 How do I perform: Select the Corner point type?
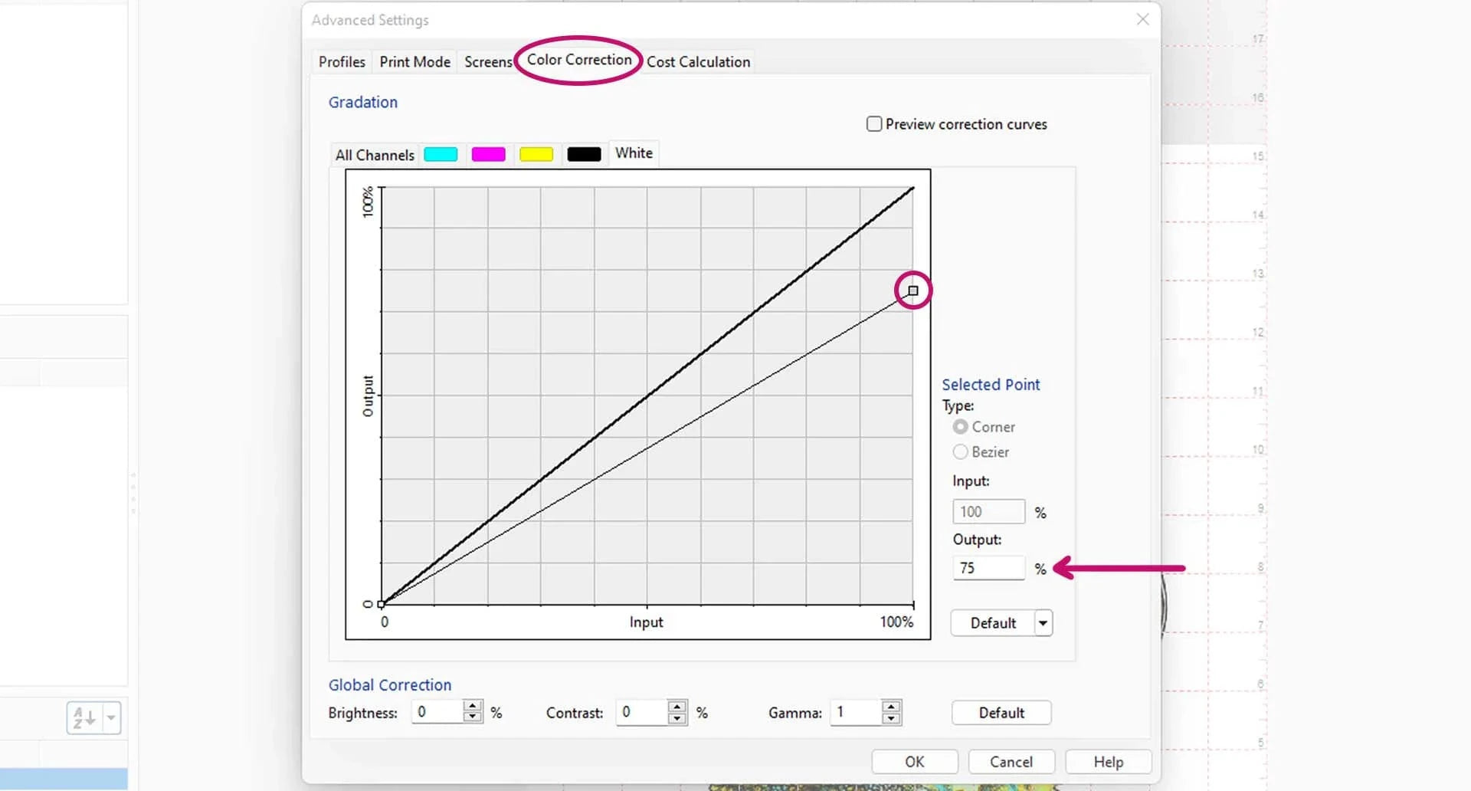tap(961, 427)
